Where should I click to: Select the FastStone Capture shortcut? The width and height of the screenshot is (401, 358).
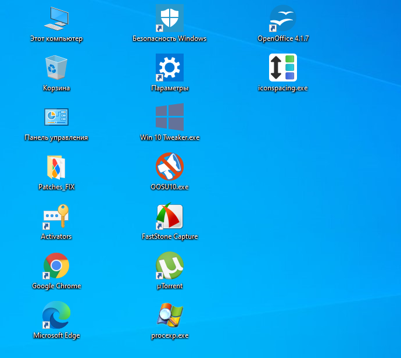tap(170, 217)
